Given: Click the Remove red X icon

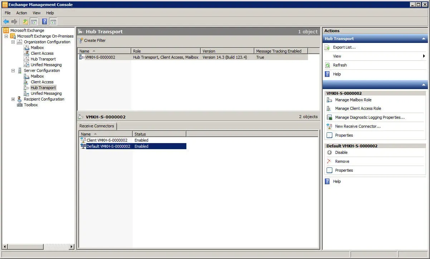Looking at the screenshot, I should click(329, 161).
